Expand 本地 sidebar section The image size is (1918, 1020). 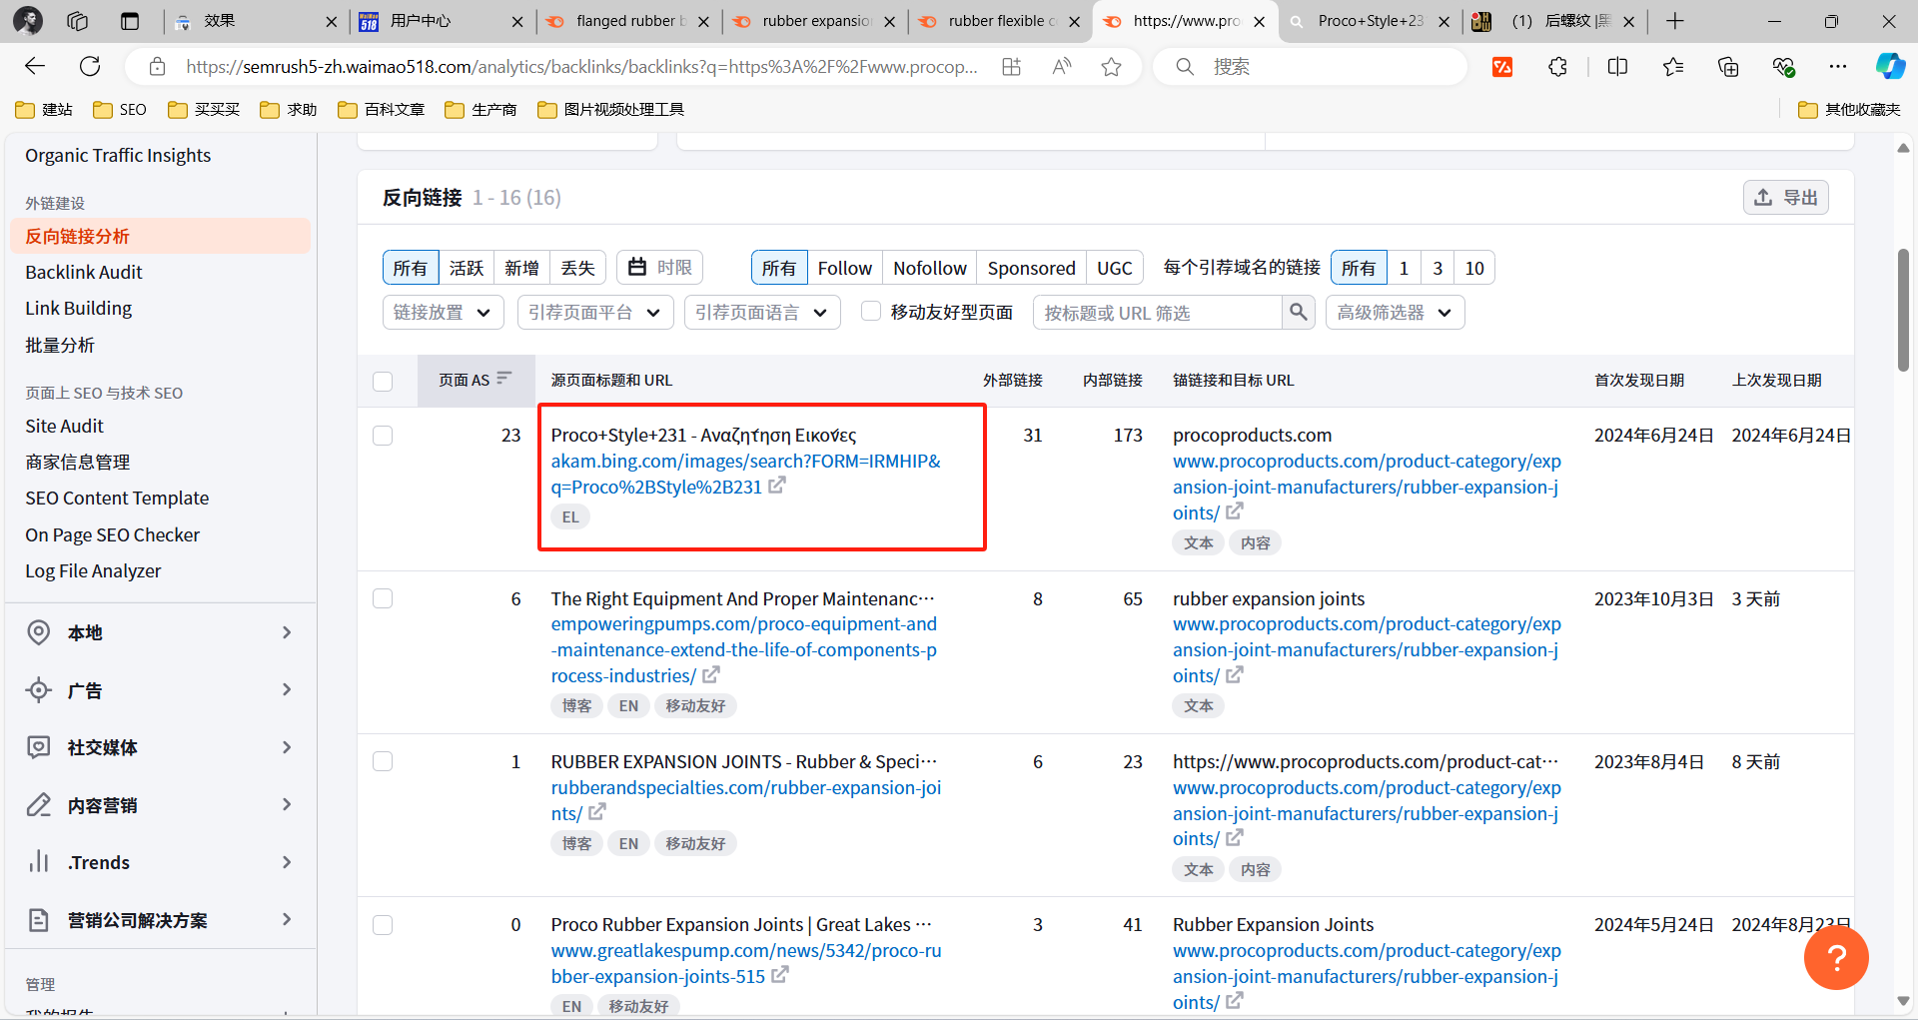(161, 632)
